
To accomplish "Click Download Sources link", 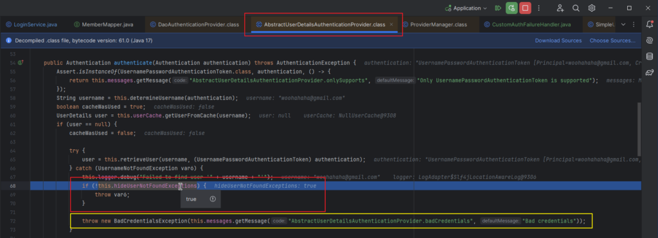I will click(558, 41).
